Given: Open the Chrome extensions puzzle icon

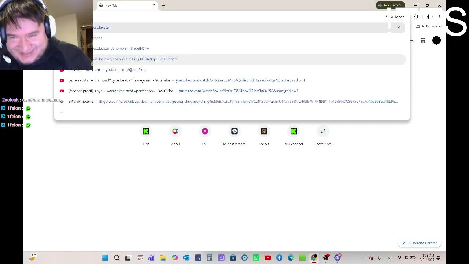Looking at the screenshot, I should 416,16.
